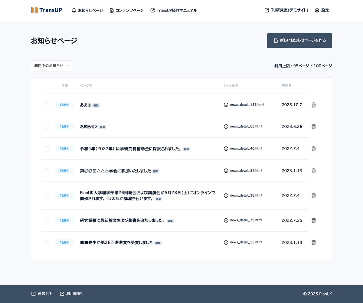Click 新しいお知らせページを作る button
This screenshot has height=303, width=363.
tap(299, 41)
